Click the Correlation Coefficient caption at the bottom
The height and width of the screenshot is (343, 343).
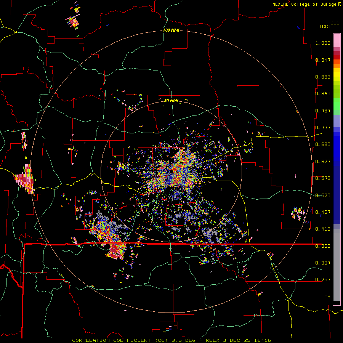171,340
